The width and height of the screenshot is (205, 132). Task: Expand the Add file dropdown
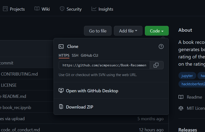coord(128,31)
